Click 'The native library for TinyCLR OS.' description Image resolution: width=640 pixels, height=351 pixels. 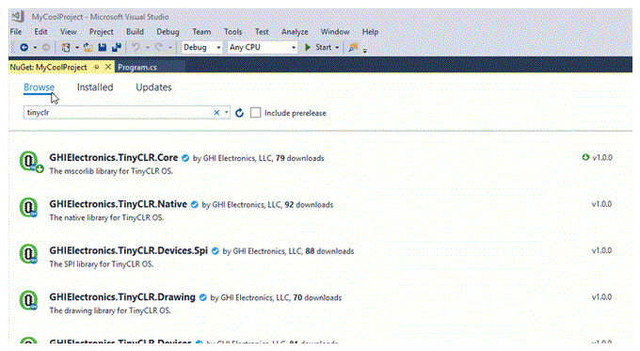pos(106,217)
